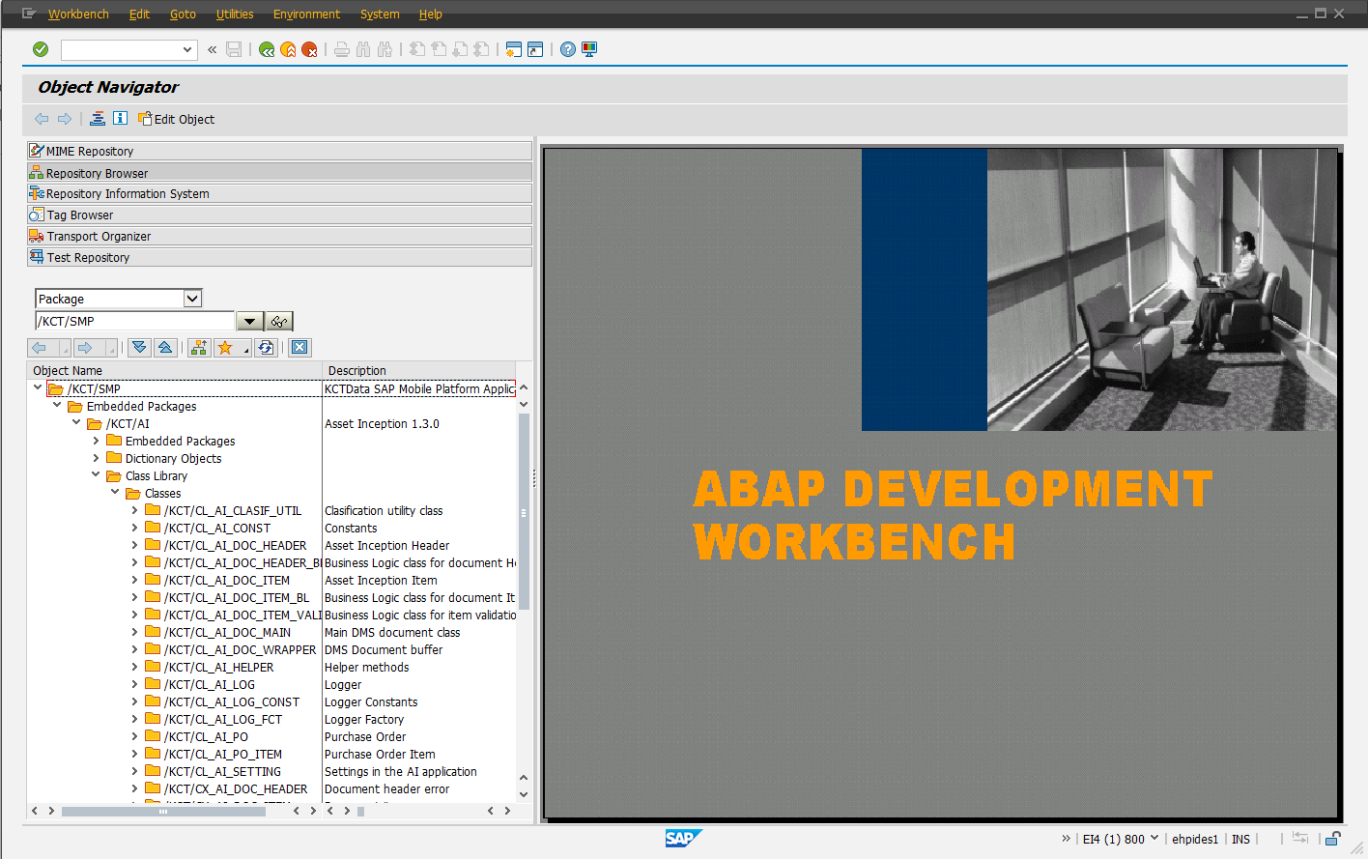Click the Display Object List icon
Screen dimensions: 1368x859
pos(98,119)
